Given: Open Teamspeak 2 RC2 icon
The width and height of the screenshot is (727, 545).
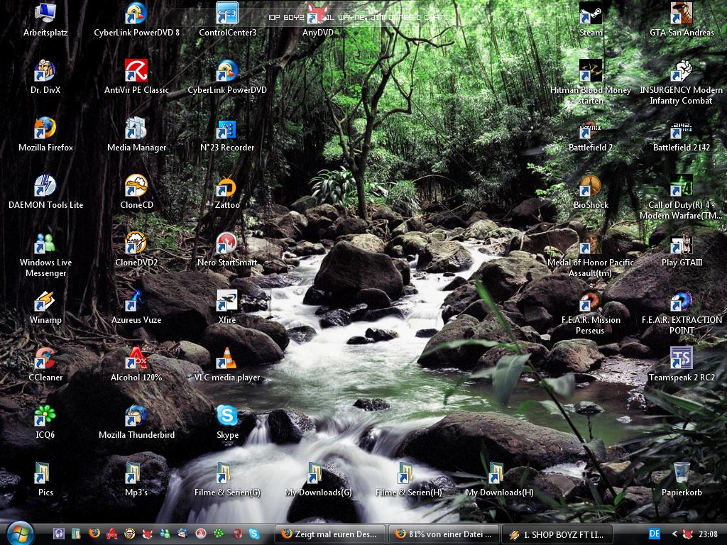Looking at the screenshot, I should click(x=682, y=360).
